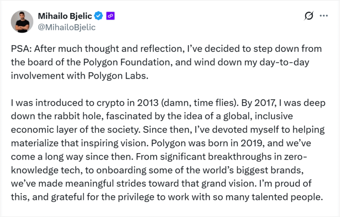Screen dimensions: 340x217
Task: Visit the @MihailoBjelic handle link
Action: tap(67, 27)
